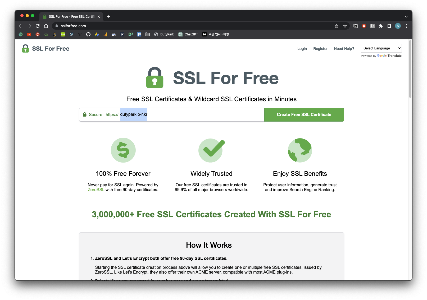The width and height of the screenshot is (427, 300).
Task: Open the ChatGPT bookmark
Action: click(188, 34)
